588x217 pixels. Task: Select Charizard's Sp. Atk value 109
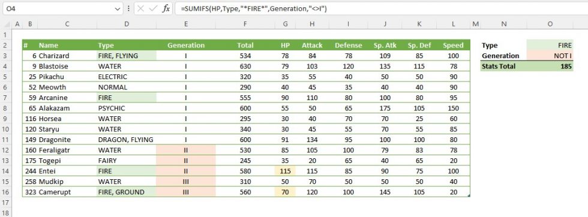click(385, 56)
